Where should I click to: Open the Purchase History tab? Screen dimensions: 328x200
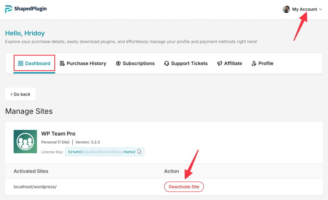[83, 63]
